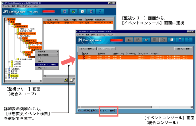The width and height of the screenshot is (196, 126).
Task: Click right arrow of the tree pane scrollbar
Action: point(41,81)
